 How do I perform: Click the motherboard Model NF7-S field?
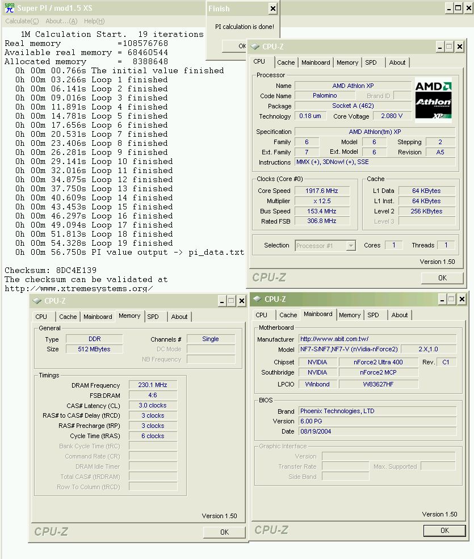350,349
